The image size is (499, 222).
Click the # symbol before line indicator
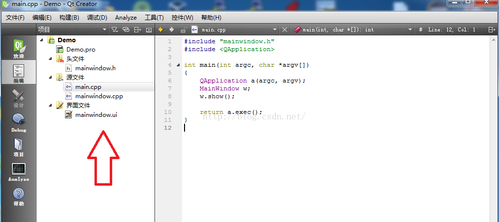421,29
